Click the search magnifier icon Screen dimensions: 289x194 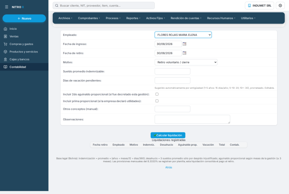click(57, 5)
